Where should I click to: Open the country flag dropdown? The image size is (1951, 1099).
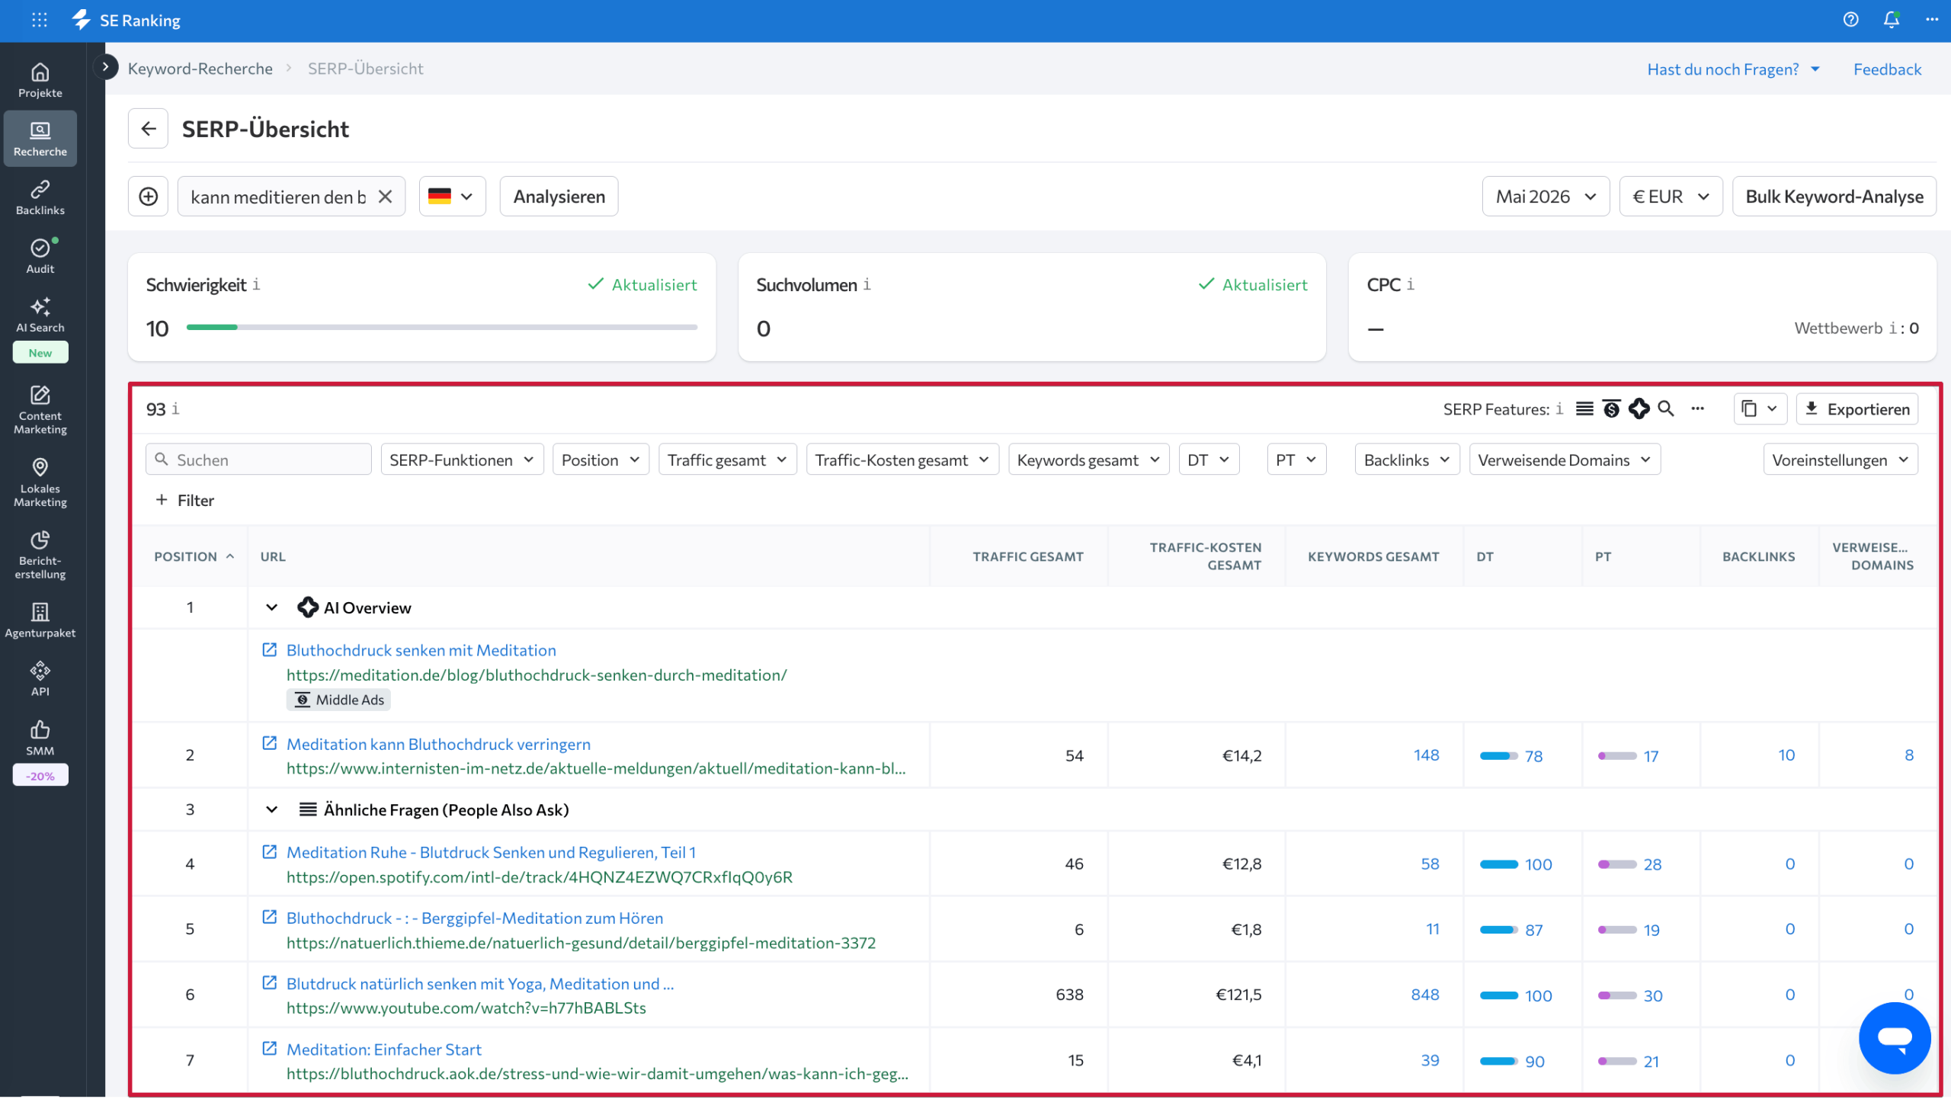click(x=452, y=197)
